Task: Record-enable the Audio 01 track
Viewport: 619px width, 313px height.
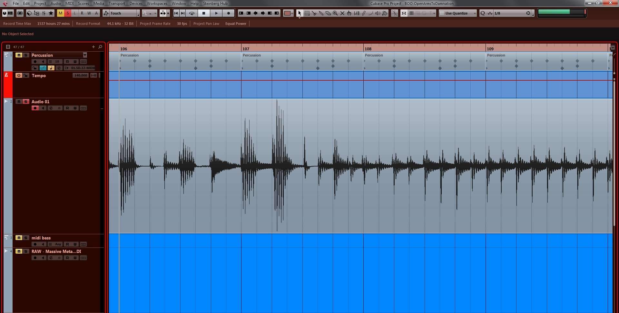Action: pos(35,108)
